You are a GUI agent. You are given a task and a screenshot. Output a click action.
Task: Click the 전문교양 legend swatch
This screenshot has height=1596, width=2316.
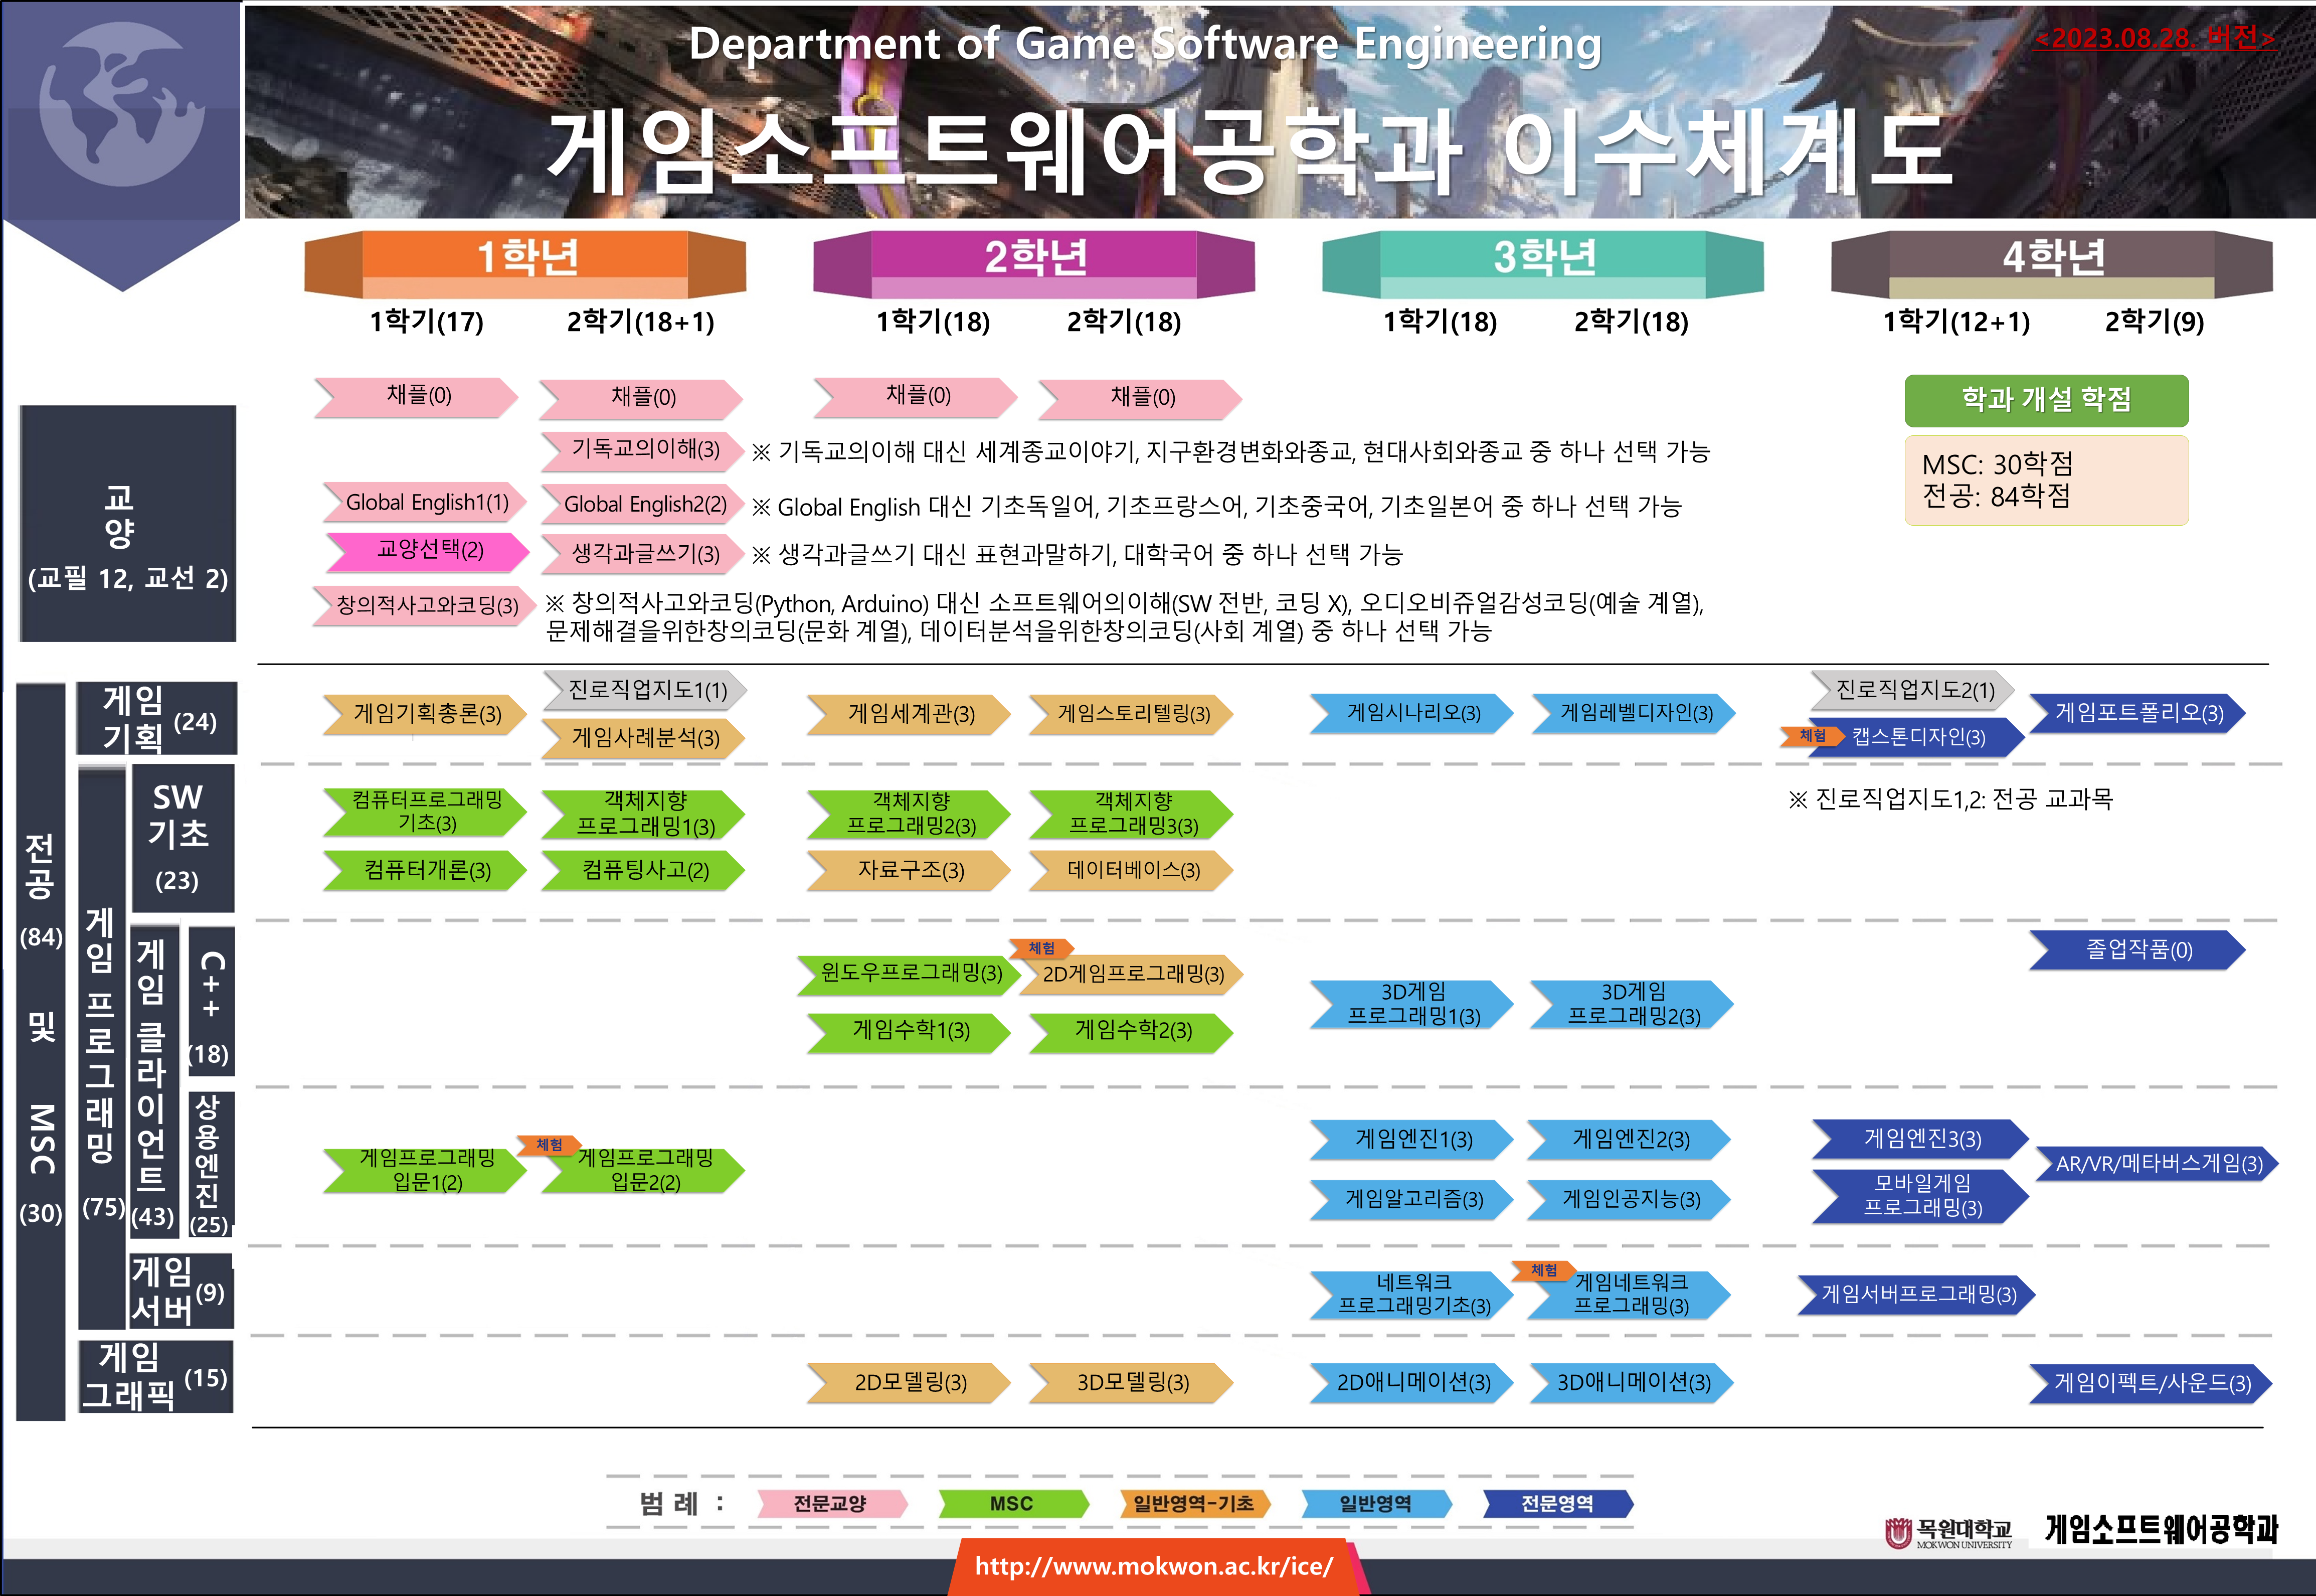[x=830, y=1504]
